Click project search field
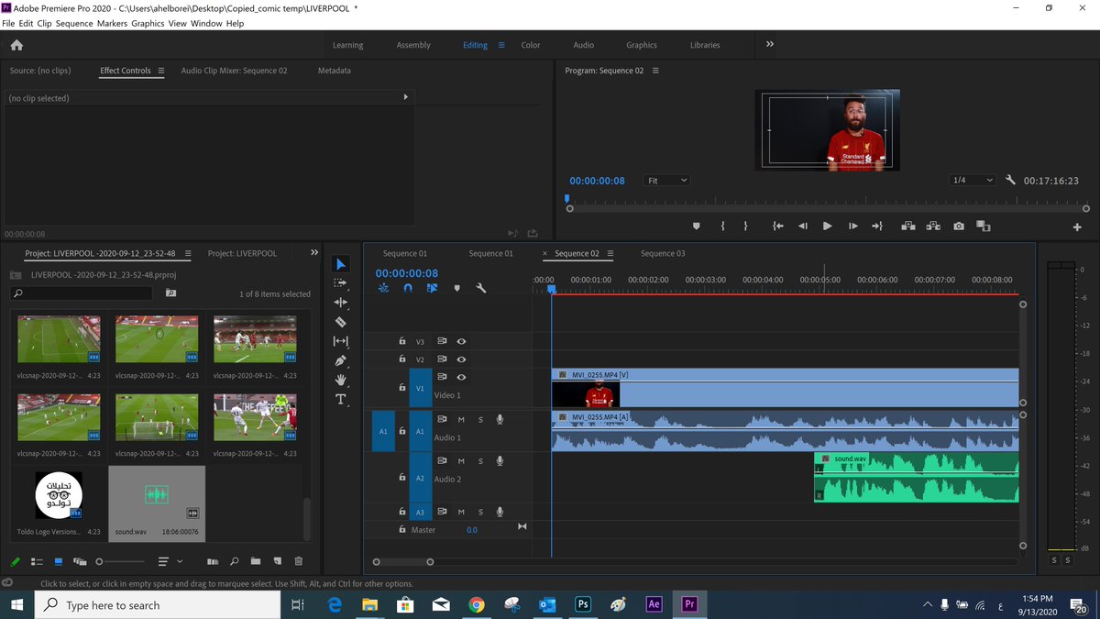This screenshot has width=1100, height=619. point(82,293)
